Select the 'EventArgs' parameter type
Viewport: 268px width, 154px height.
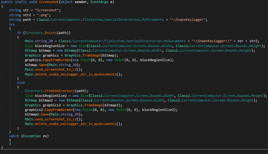(x=99, y=2)
